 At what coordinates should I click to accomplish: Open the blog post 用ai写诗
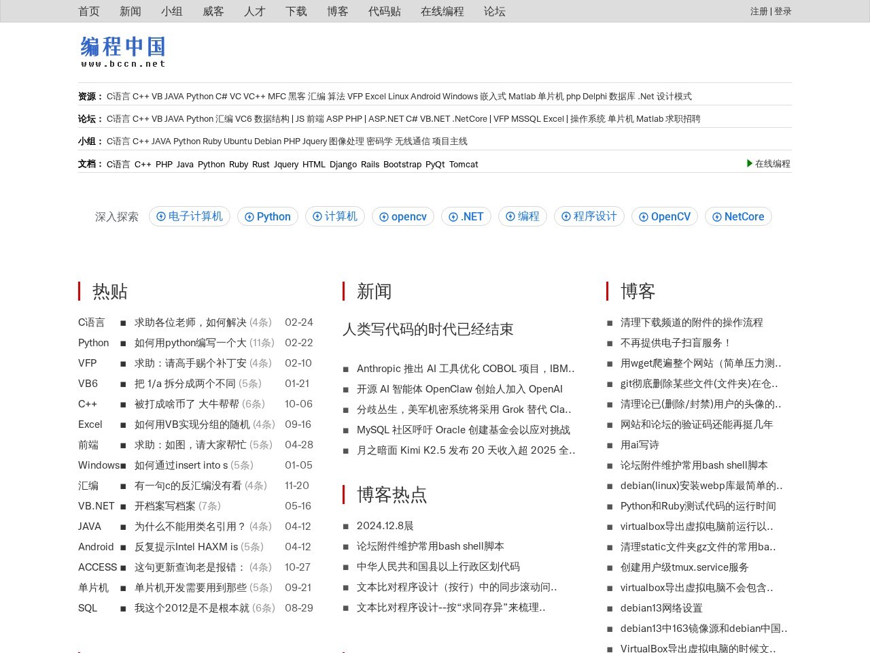(639, 445)
